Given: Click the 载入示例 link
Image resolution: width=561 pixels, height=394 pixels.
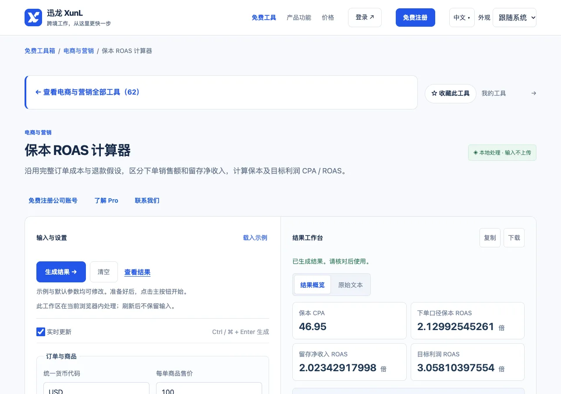Looking at the screenshot, I should coord(255,238).
